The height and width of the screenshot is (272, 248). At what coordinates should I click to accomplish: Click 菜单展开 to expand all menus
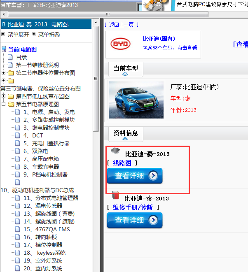(18, 35)
